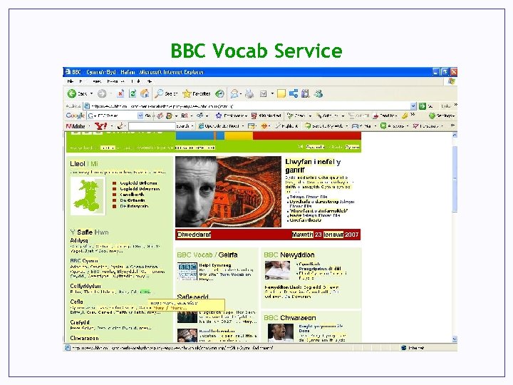Click the popups blocked icon
The width and height of the screenshot is (513, 385).
(254, 115)
